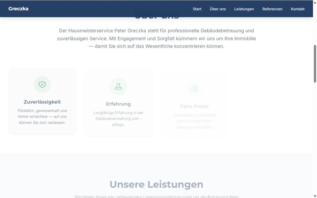Screen dimensions: 317x198
Task: Open Über uns from the navigation
Action: point(218,9)
